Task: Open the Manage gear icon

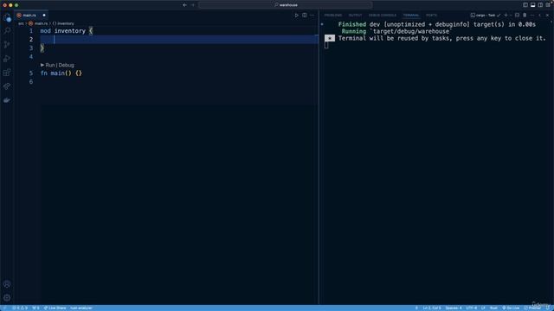Action: [7, 298]
